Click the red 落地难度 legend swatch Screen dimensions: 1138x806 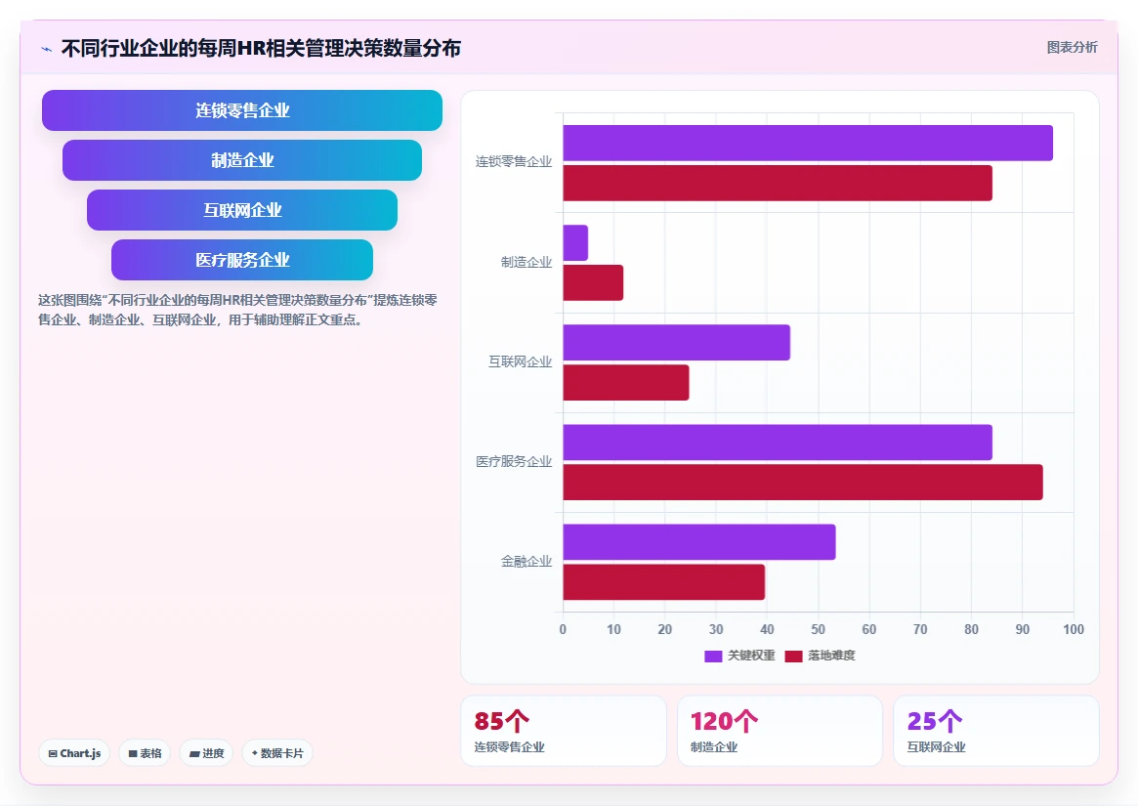tap(793, 657)
